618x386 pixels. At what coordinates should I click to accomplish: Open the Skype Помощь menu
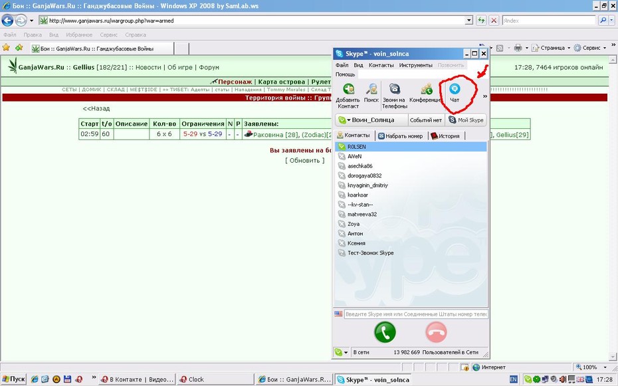346,74
